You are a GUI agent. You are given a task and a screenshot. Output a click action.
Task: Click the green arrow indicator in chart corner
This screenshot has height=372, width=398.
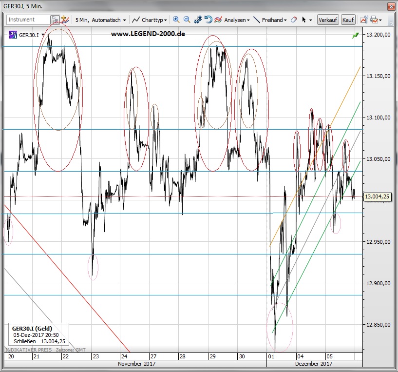356,36
